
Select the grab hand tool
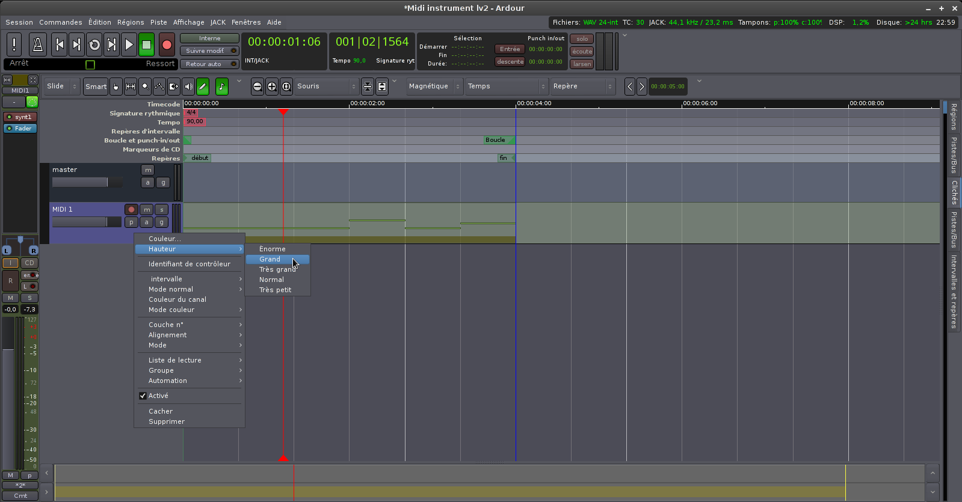[116, 87]
